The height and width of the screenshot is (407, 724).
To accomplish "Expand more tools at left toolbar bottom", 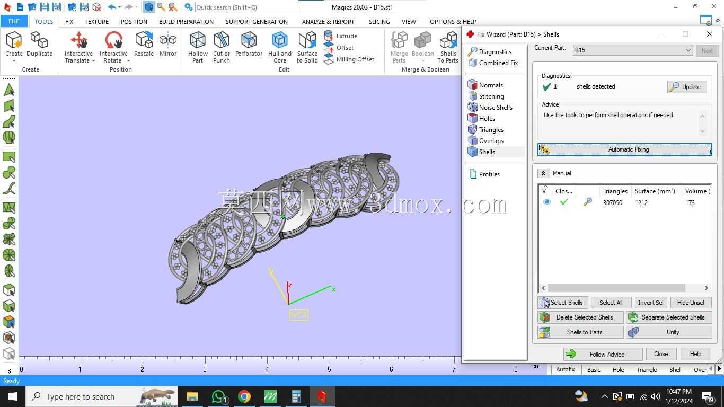I will coord(9,371).
